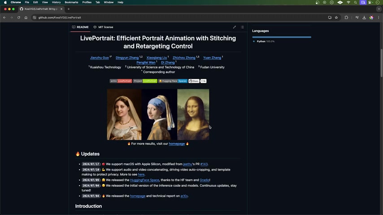Image resolution: width=383 pixels, height=215 pixels.
Task: Follow the homepage link below the portraits
Action: 177,144
